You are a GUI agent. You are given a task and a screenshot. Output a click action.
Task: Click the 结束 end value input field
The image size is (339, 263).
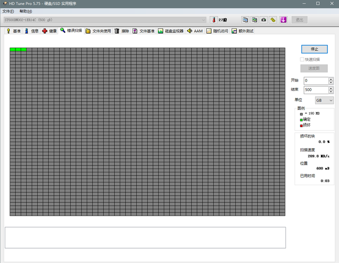316,90
